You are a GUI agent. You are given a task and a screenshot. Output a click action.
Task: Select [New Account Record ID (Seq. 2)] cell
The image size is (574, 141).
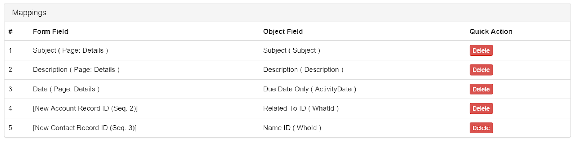pos(85,108)
